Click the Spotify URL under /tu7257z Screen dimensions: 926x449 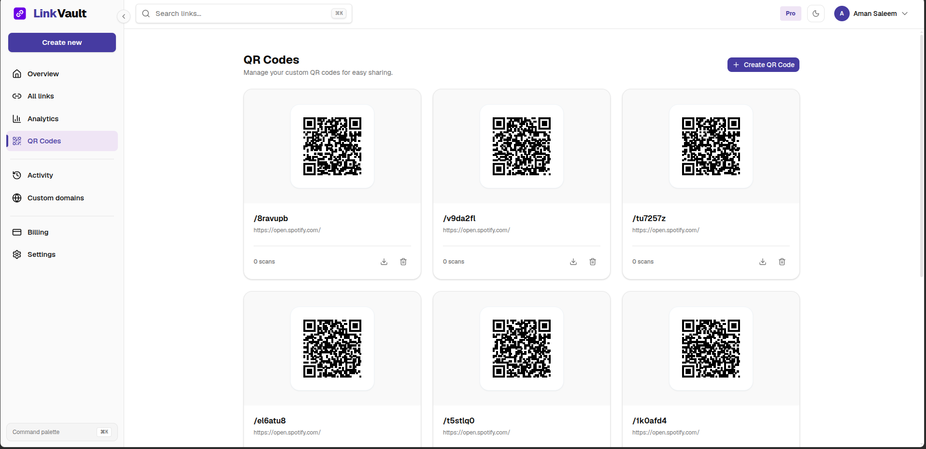tap(666, 230)
